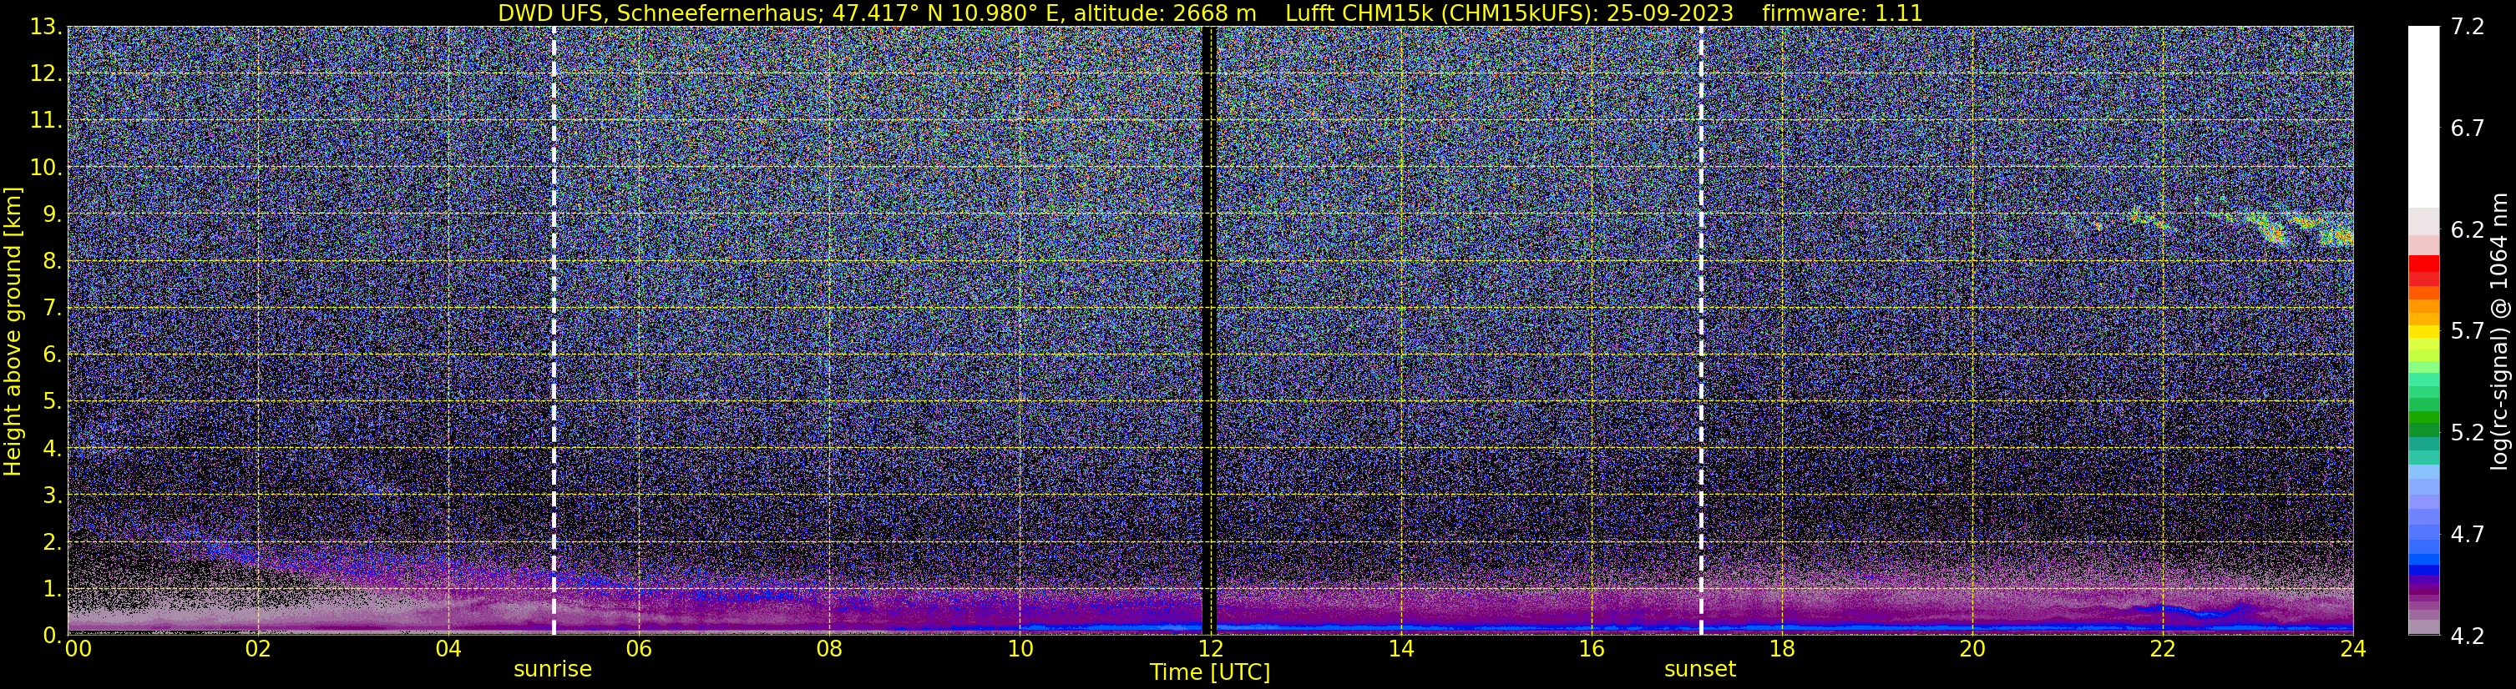Click the time axis tick label 18

pos(1781,649)
